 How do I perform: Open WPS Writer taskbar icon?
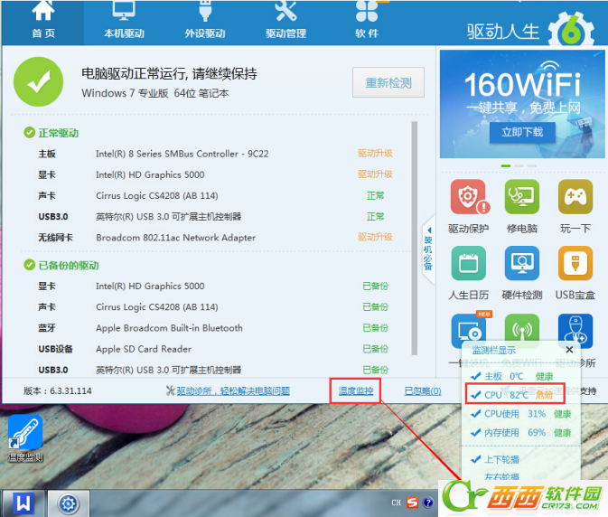tap(23, 503)
